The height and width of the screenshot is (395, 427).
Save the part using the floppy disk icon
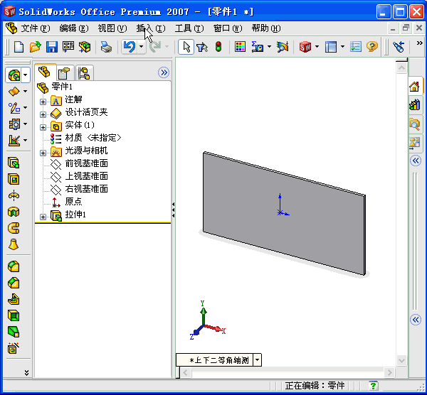point(51,47)
